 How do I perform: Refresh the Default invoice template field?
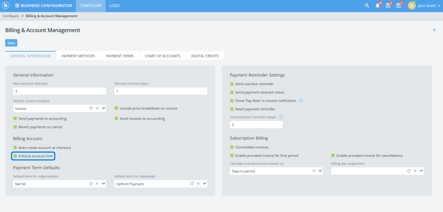pyautogui.click(x=91, y=108)
